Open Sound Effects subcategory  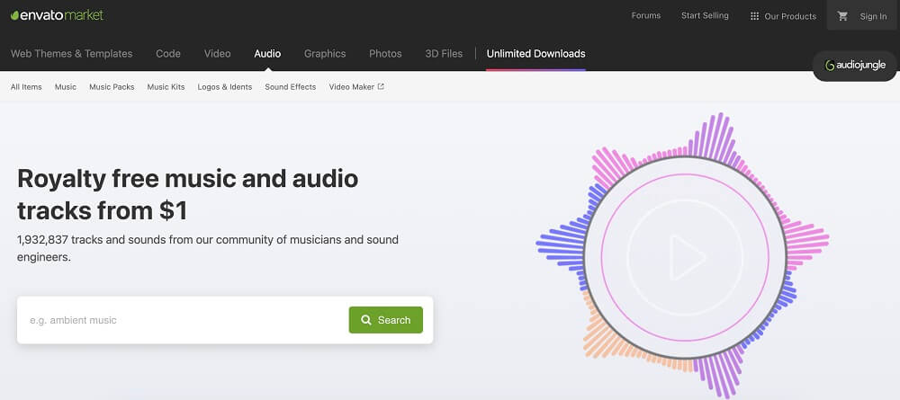click(290, 87)
